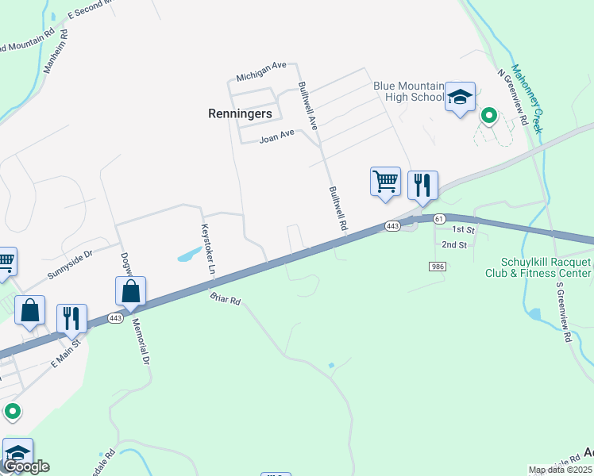
Task: Select the Renningers place label
Action: click(x=240, y=113)
